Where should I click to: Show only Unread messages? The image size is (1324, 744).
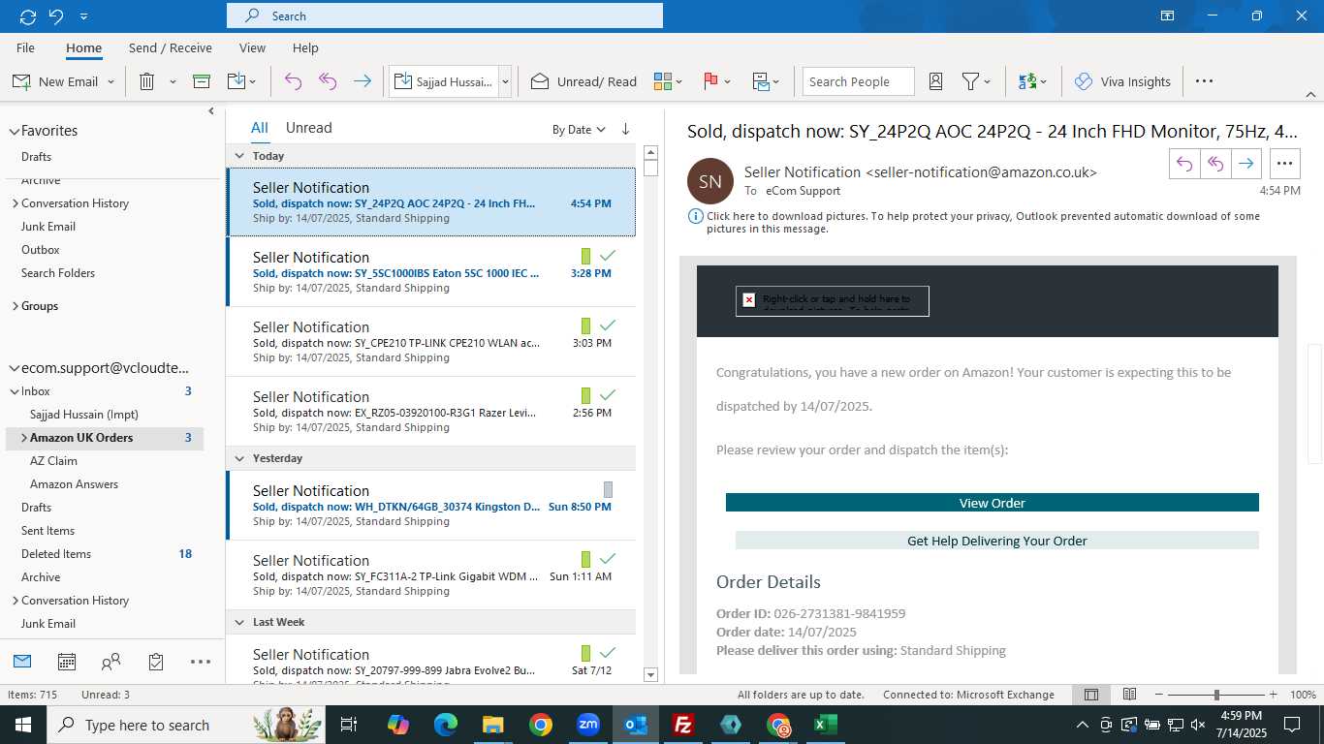[x=309, y=128]
